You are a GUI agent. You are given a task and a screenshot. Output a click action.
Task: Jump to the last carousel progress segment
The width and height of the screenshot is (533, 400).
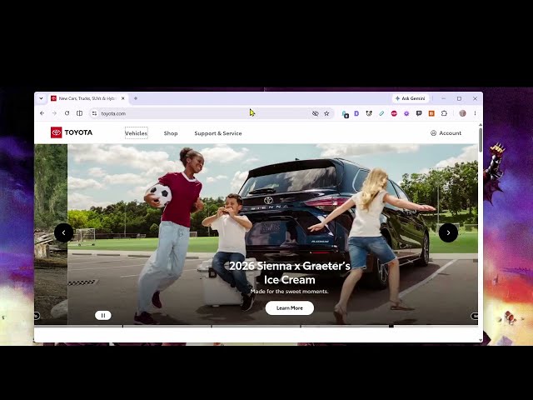[436, 326]
